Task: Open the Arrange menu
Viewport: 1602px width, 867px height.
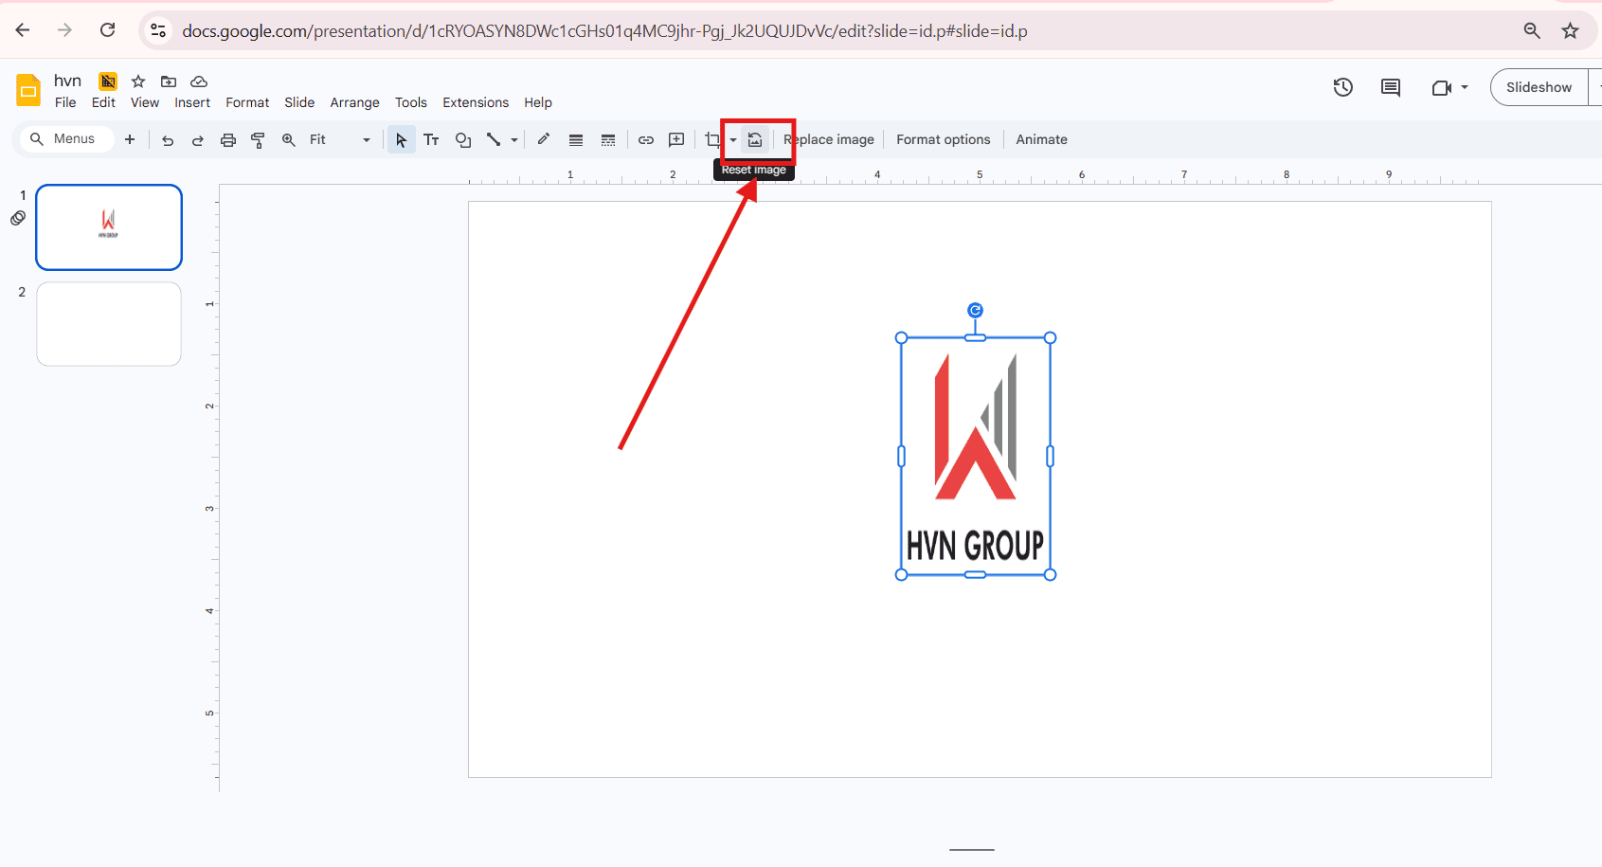Action: (x=354, y=102)
